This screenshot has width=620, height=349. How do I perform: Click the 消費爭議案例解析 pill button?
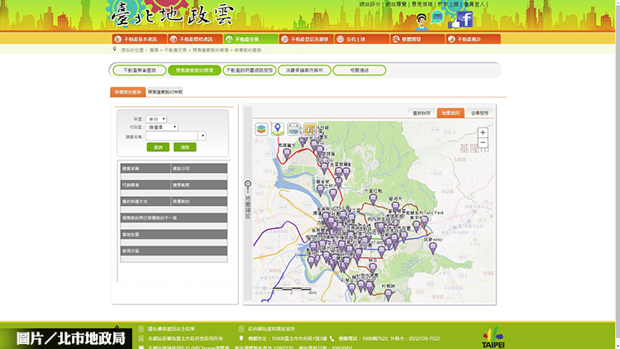click(303, 70)
